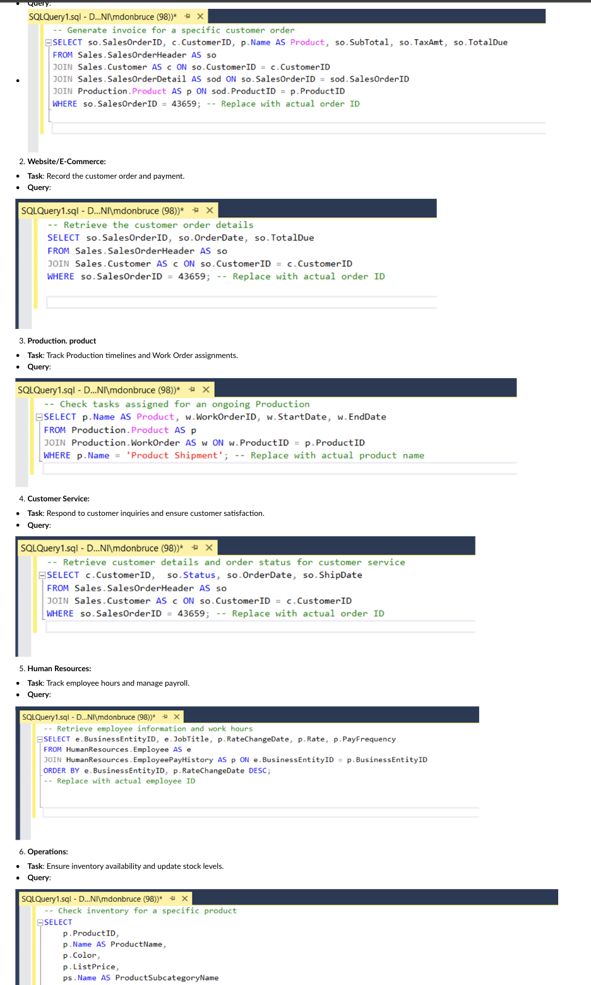This screenshot has width=591, height=985.
Task: Click the 'so.Status' column text
Action: [x=191, y=575]
